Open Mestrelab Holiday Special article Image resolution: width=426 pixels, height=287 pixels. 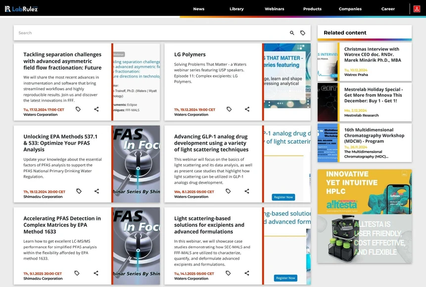coord(374,95)
